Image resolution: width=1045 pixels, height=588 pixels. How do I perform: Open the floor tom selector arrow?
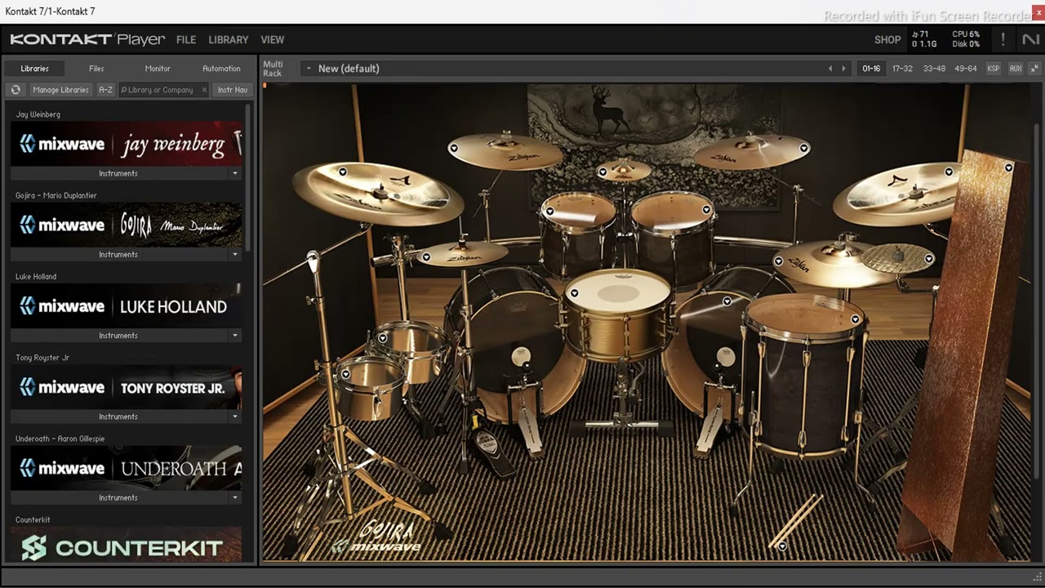click(856, 319)
